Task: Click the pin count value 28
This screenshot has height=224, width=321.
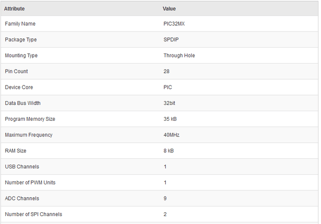Action: point(166,72)
